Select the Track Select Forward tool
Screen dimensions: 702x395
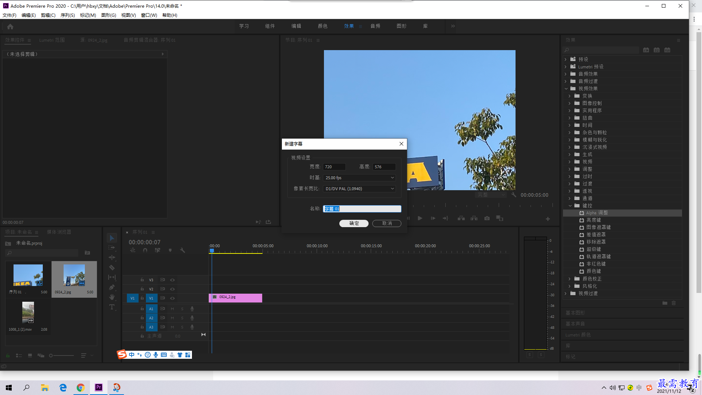pos(112,248)
